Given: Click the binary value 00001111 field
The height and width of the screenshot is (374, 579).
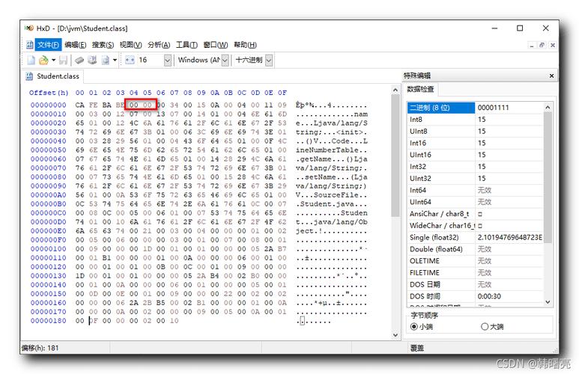Looking at the screenshot, I should [x=509, y=108].
